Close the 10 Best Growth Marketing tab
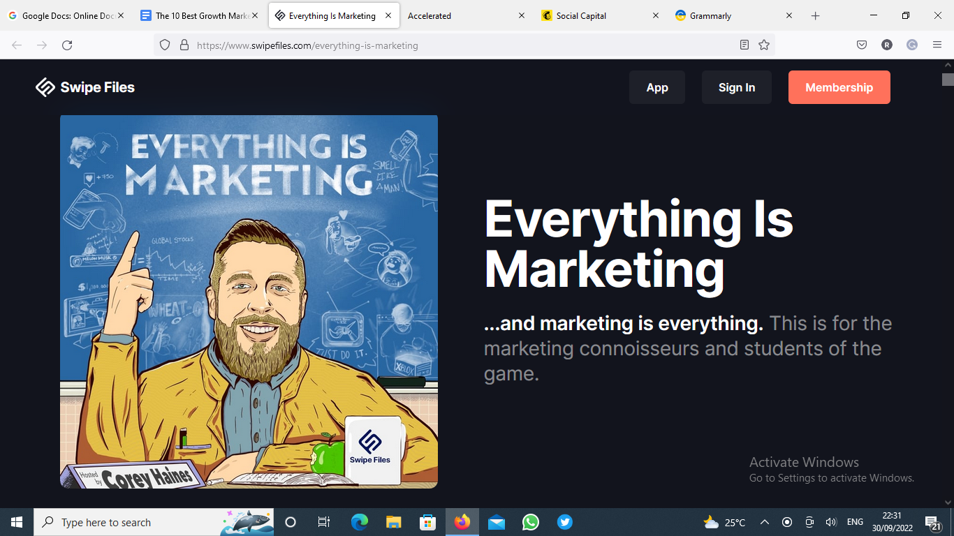The height and width of the screenshot is (536, 954). [255, 15]
